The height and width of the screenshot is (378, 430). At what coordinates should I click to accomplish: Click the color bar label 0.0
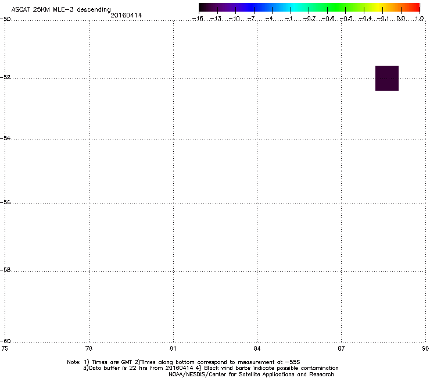click(x=401, y=19)
